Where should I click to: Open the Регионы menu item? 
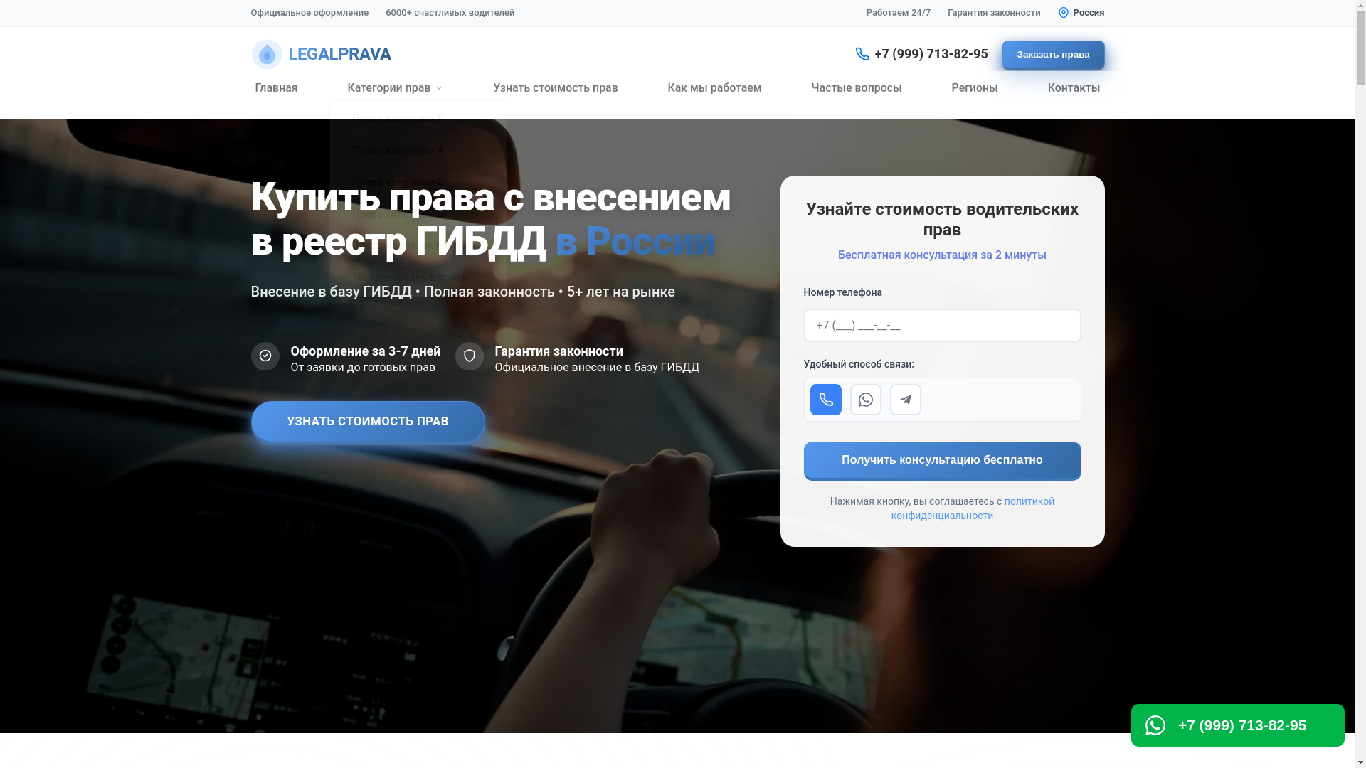pyautogui.click(x=974, y=88)
